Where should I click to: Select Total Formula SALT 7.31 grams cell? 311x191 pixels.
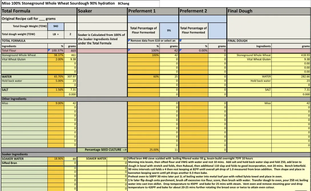[x=70, y=90]
